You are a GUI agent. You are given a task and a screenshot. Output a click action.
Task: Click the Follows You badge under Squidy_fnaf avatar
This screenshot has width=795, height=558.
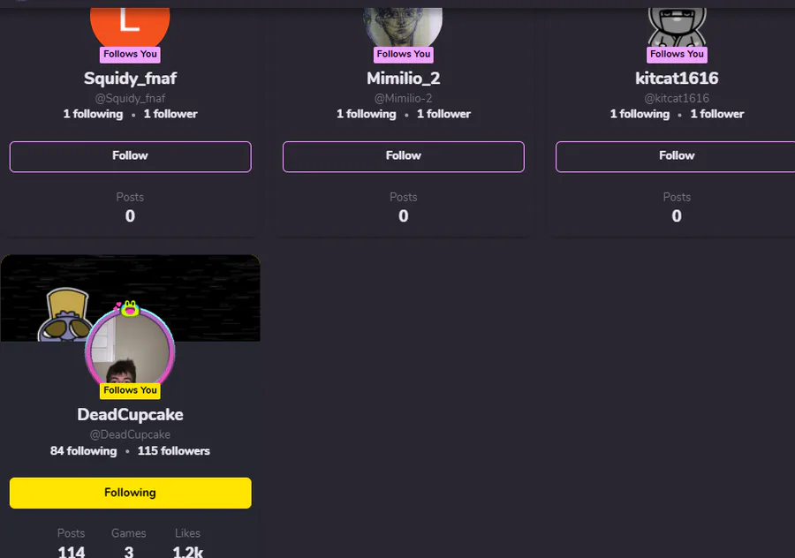click(x=131, y=54)
